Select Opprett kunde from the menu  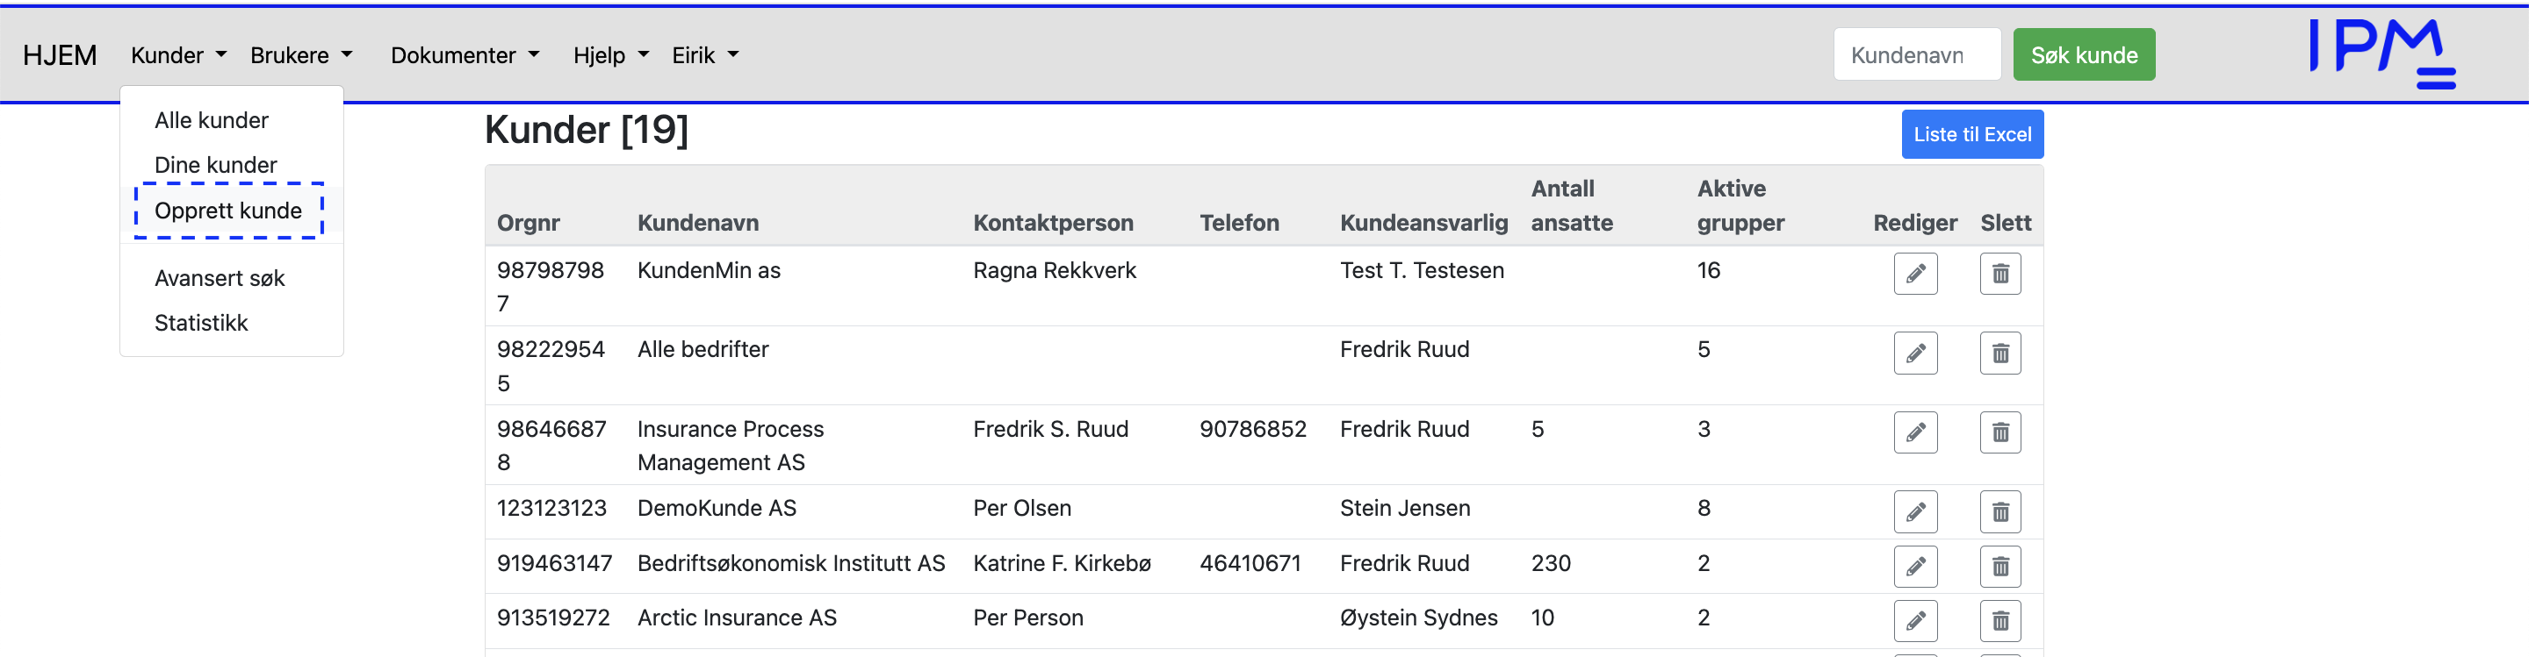click(x=227, y=211)
